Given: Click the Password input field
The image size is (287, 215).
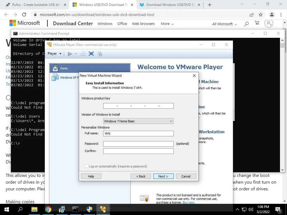Looking at the screenshot, I should [x=138, y=144].
